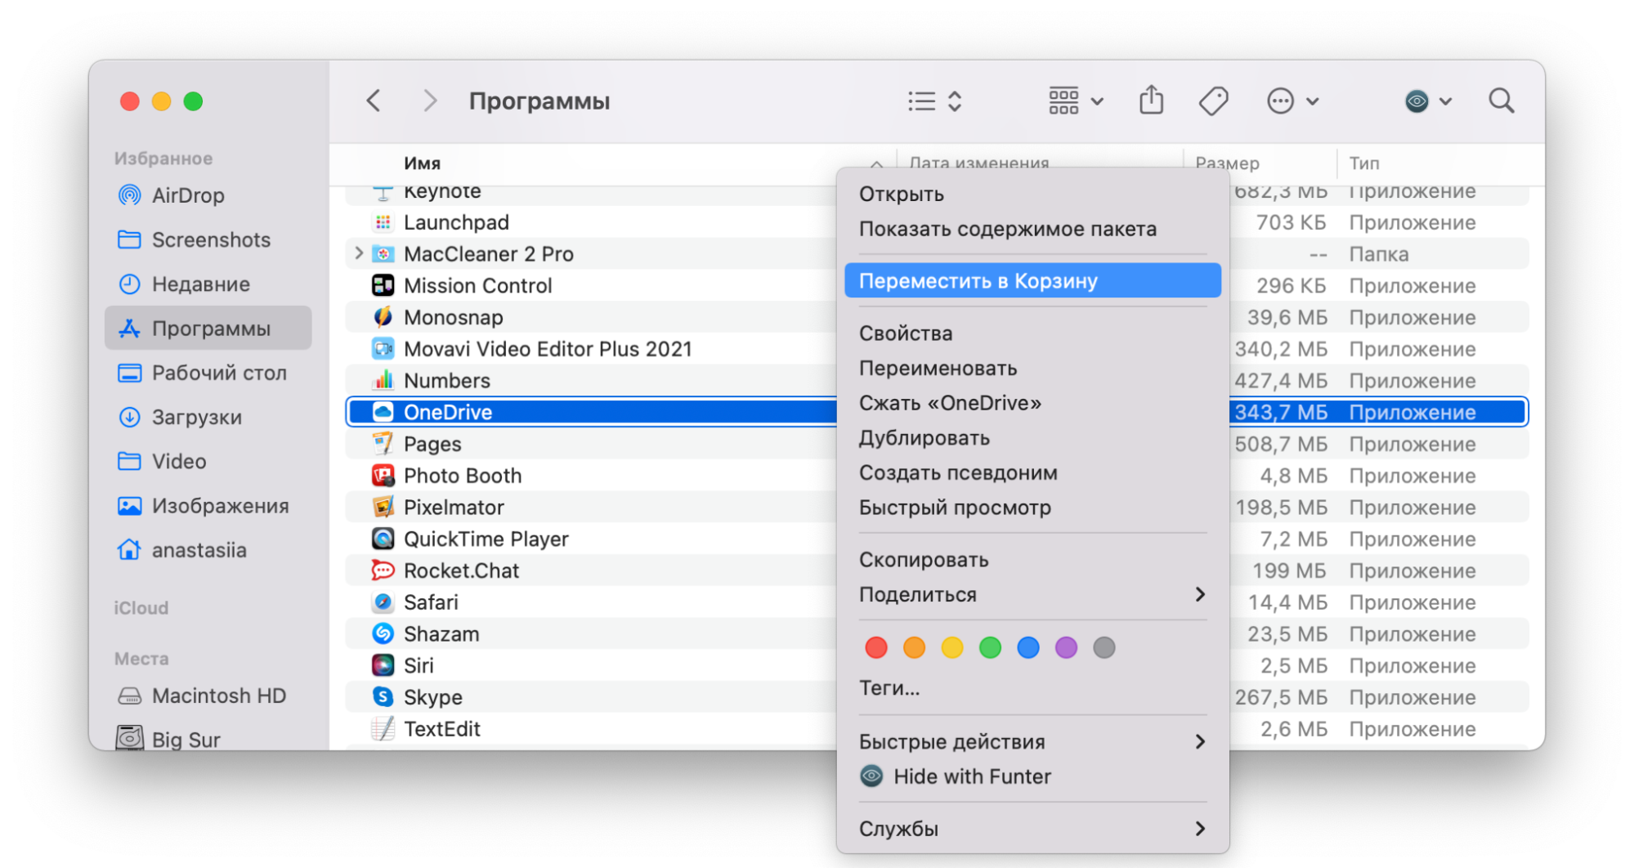Select the OneDrive app row

point(592,412)
